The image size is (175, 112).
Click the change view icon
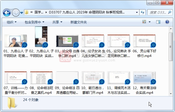144,22
